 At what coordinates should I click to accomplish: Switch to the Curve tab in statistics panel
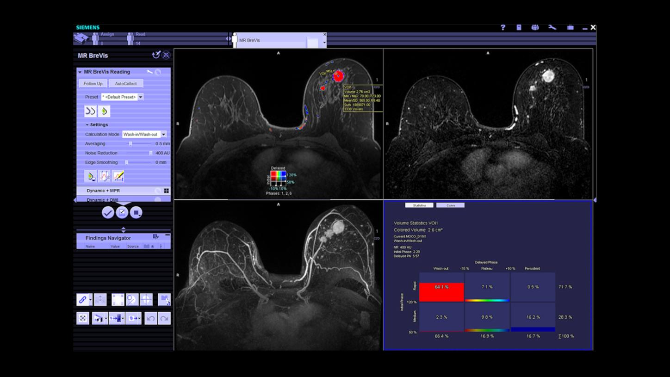450,205
